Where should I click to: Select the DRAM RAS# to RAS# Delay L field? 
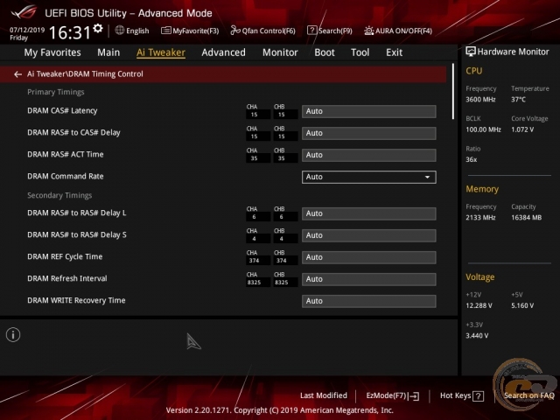[369, 213]
